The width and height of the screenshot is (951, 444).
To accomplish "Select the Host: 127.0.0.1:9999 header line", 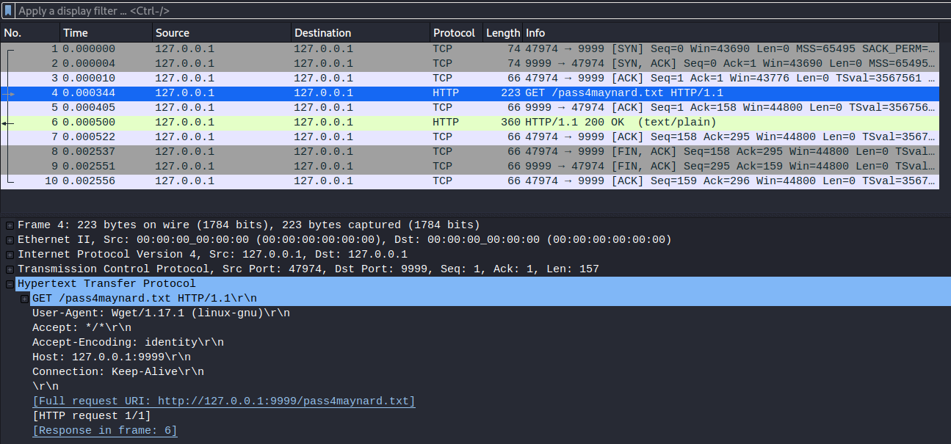I will [x=111, y=357].
